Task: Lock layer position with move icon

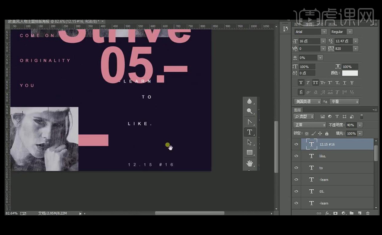Action: coord(320,133)
